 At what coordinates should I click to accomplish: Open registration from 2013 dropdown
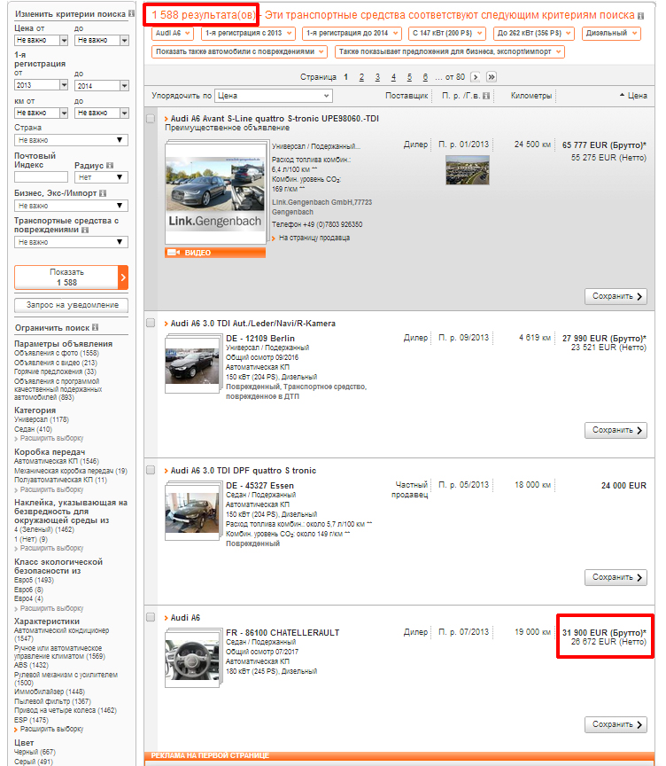click(x=41, y=85)
